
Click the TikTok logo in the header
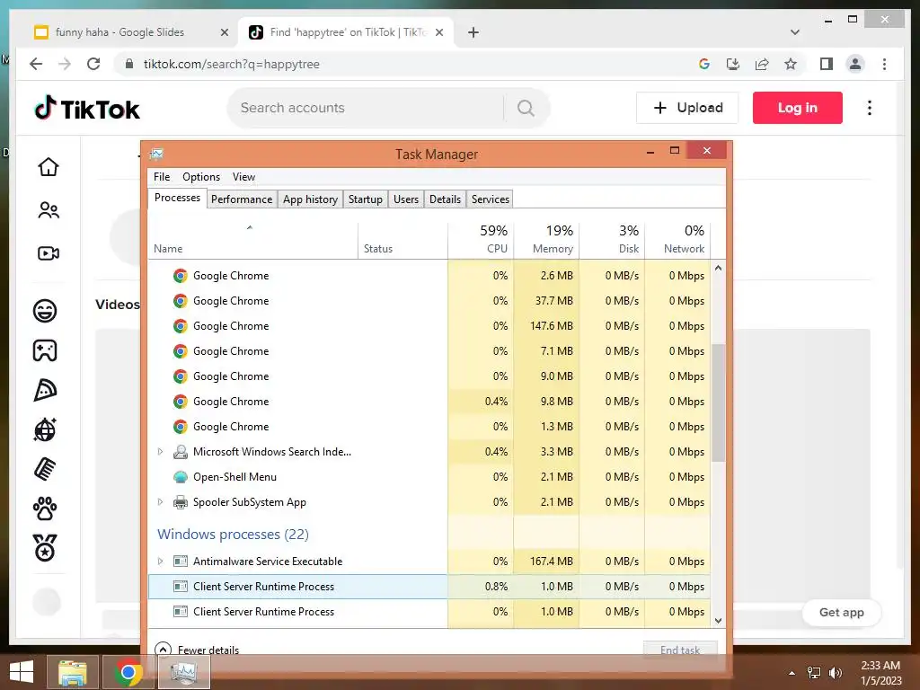click(x=87, y=109)
